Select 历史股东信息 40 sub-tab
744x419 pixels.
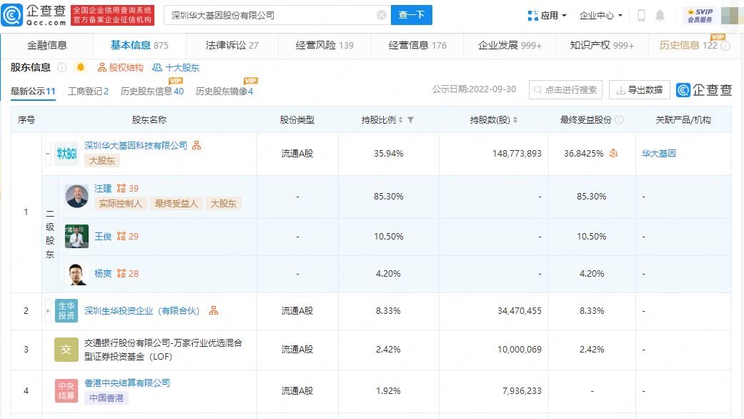click(x=152, y=91)
